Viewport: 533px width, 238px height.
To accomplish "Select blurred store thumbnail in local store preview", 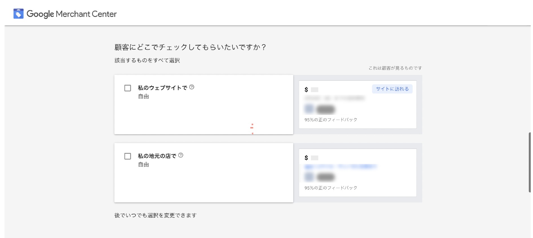I will point(309,177).
